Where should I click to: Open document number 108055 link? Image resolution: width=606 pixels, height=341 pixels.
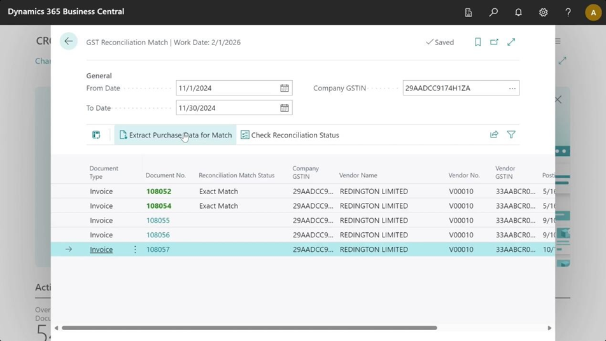[x=158, y=221]
